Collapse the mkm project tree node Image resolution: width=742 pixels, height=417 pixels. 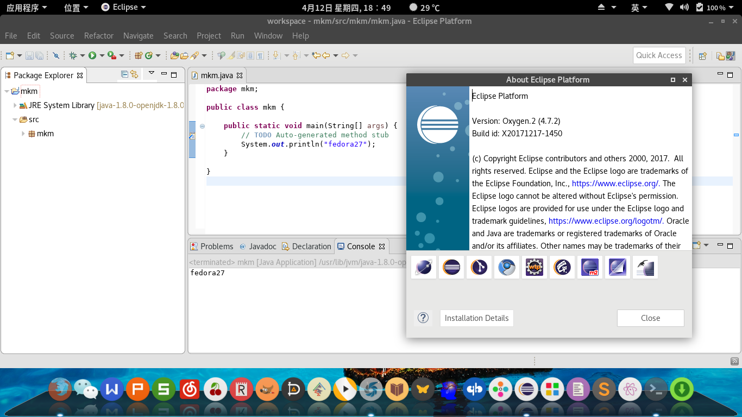coord(7,91)
